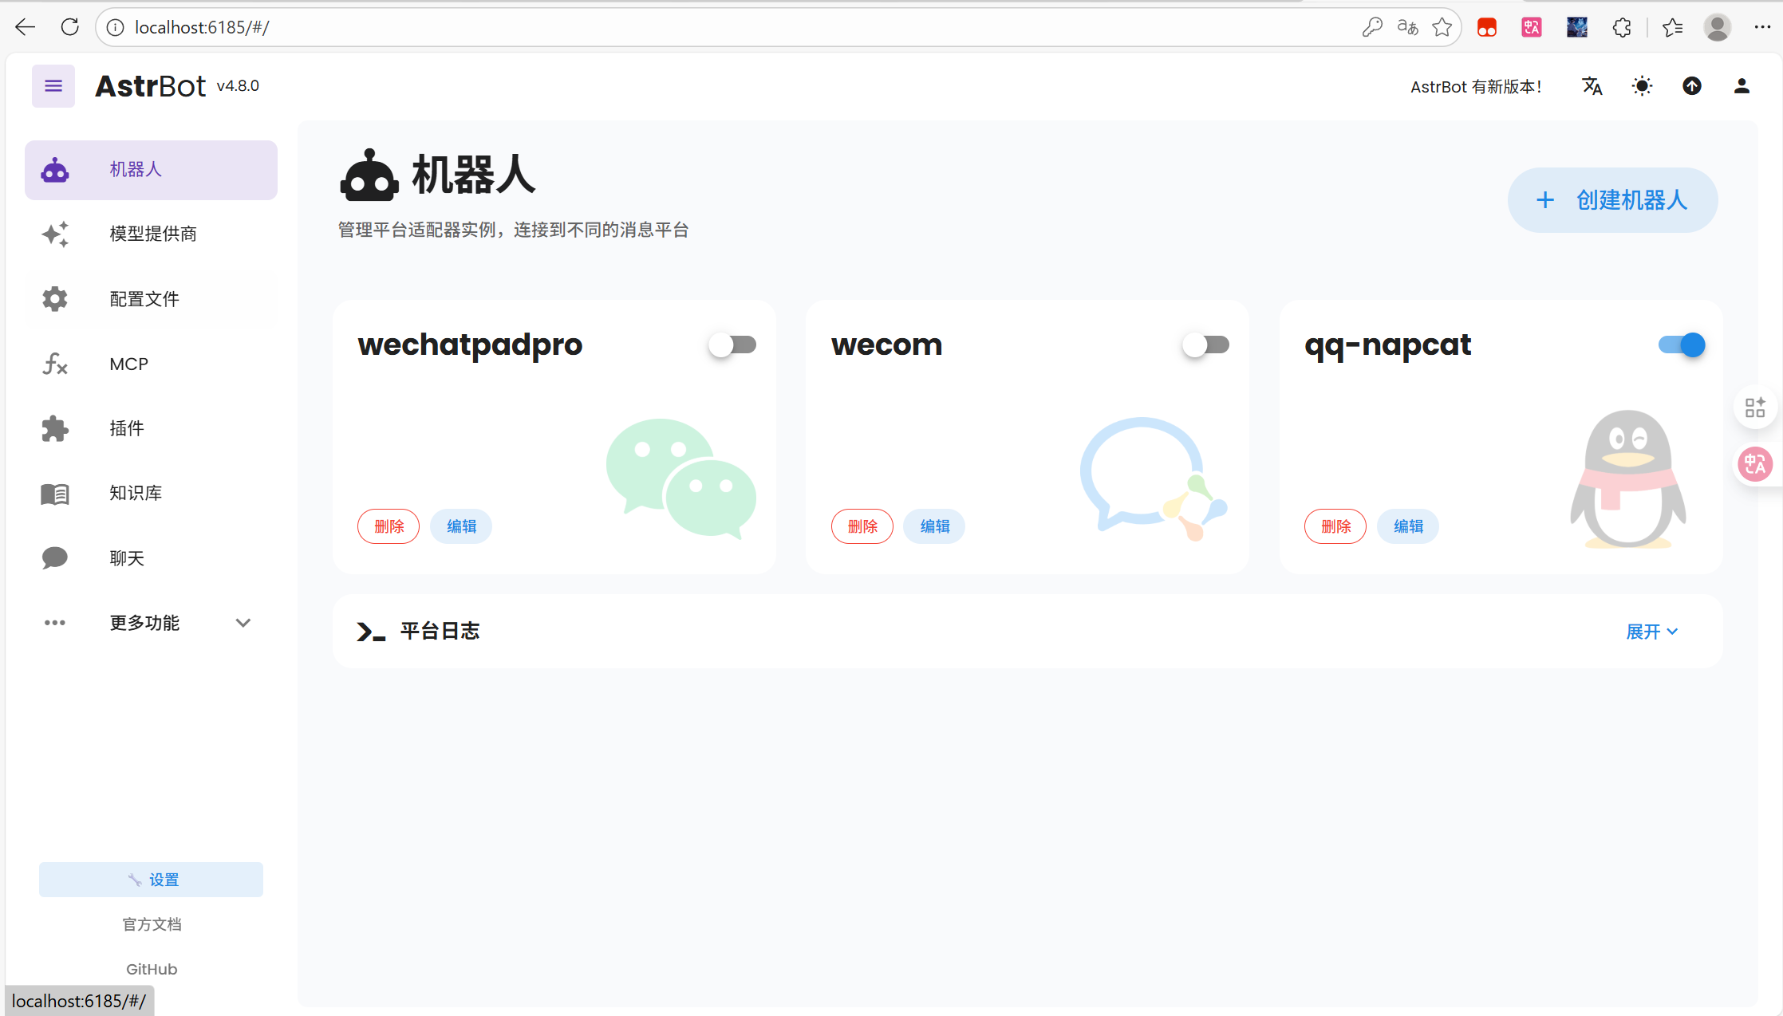Disable the qq-napcat bot toggle
1783x1016 pixels.
point(1682,345)
